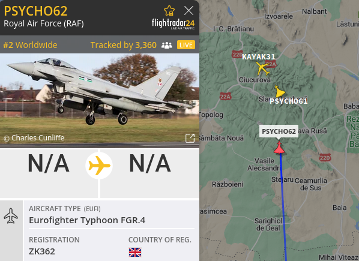This screenshot has height=261, width=359.
Task: Open the flightradar24 logo link
Action: point(173,24)
